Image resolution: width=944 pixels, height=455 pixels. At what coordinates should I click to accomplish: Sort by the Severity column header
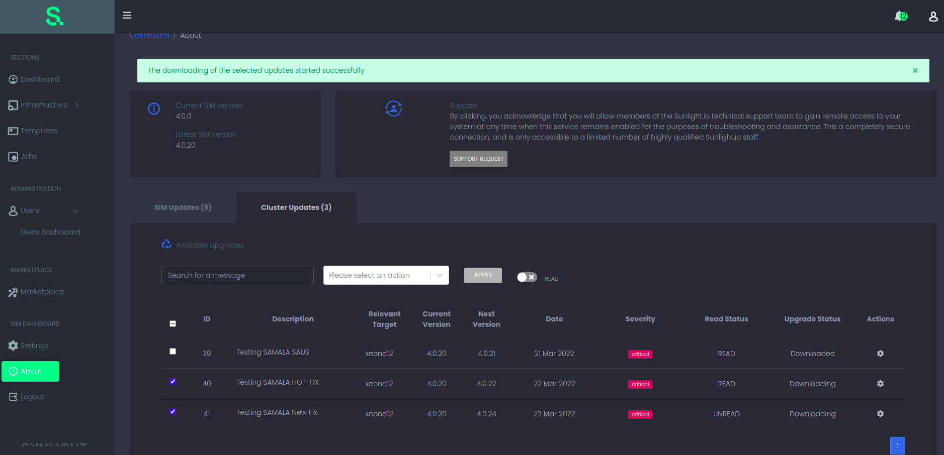click(x=640, y=319)
